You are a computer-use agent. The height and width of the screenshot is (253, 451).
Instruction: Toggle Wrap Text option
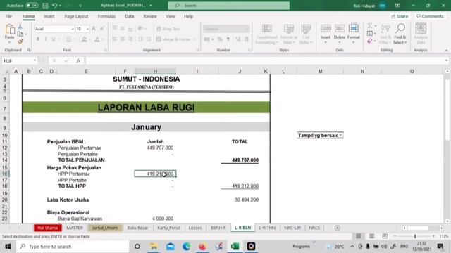click(168, 29)
